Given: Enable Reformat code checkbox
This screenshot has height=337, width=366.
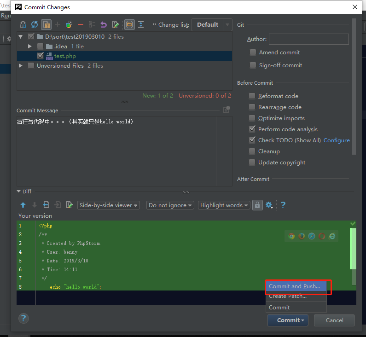Looking at the screenshot, I should pyautogui.click(x=252, y=96).
